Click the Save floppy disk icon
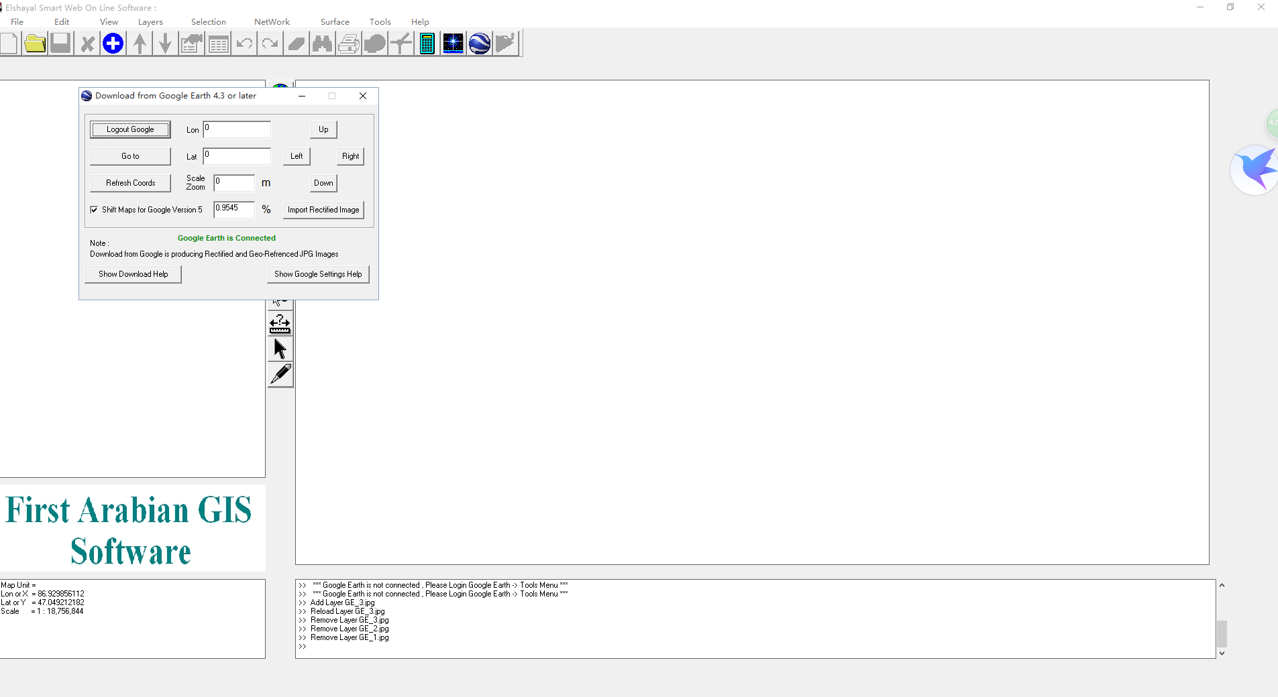This screenshot has height=697, width=1278. coord(60,44)
